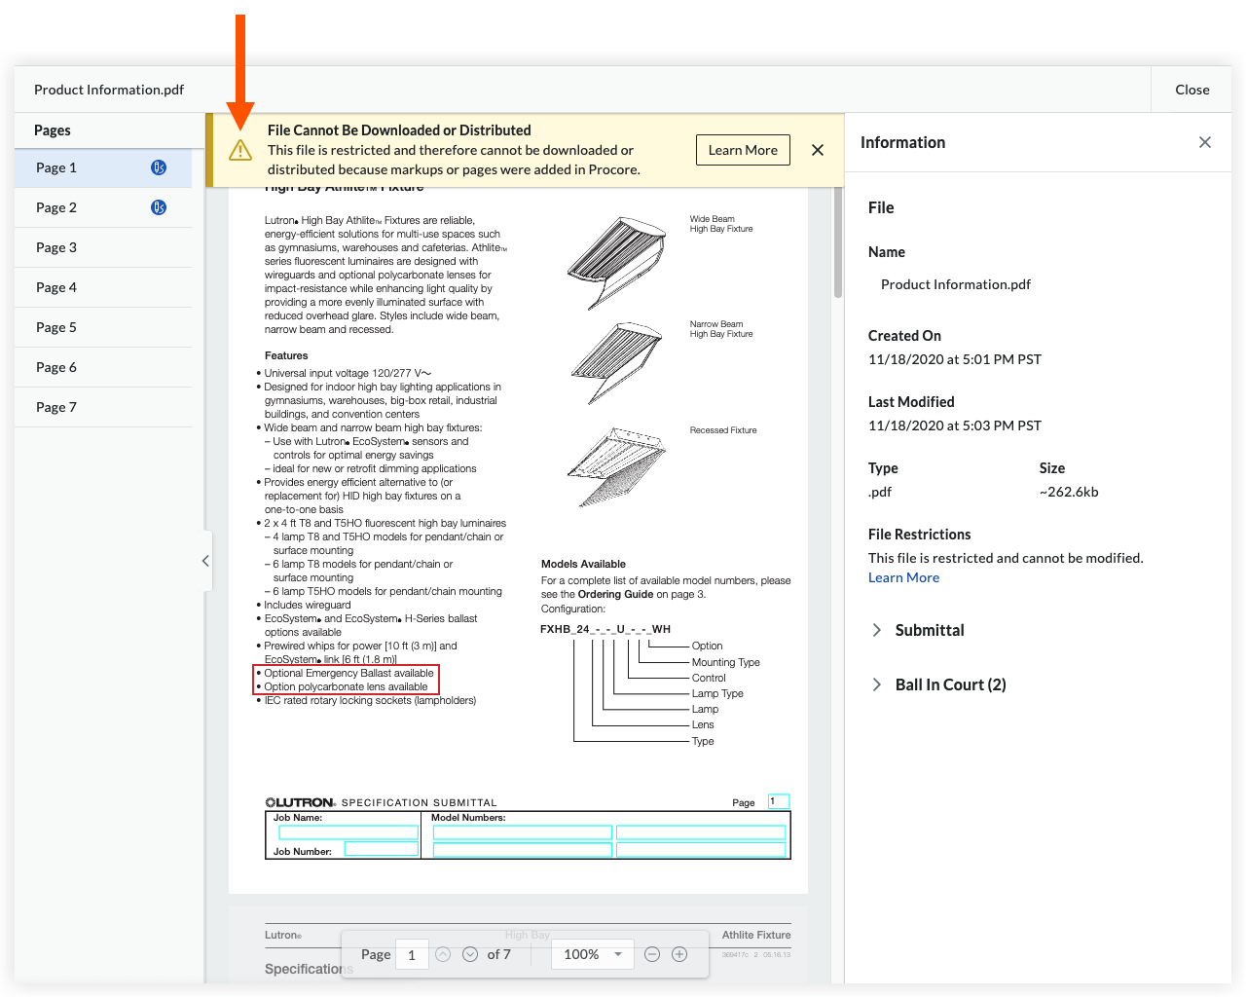This screenshot has height=998, width=1246.
Task: Click the 'Features' heading in PDF
Action: click(286, 355)
